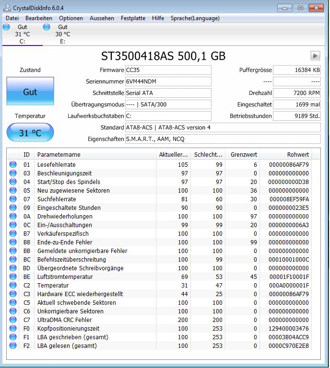Switch to drive E: disk tab
Screen dimensions: 330x368
[63, 34]
